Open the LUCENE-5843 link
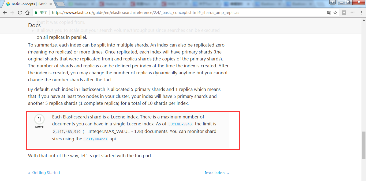Image resolution: width=366 pixels, height=181 pixels. [180, 124]
